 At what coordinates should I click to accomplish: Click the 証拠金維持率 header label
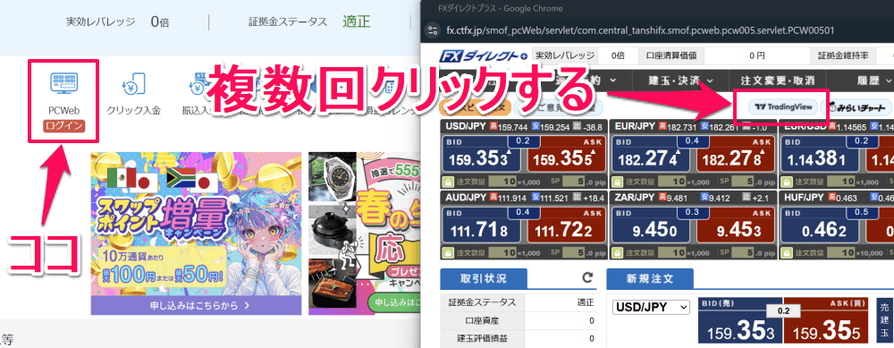843,55
